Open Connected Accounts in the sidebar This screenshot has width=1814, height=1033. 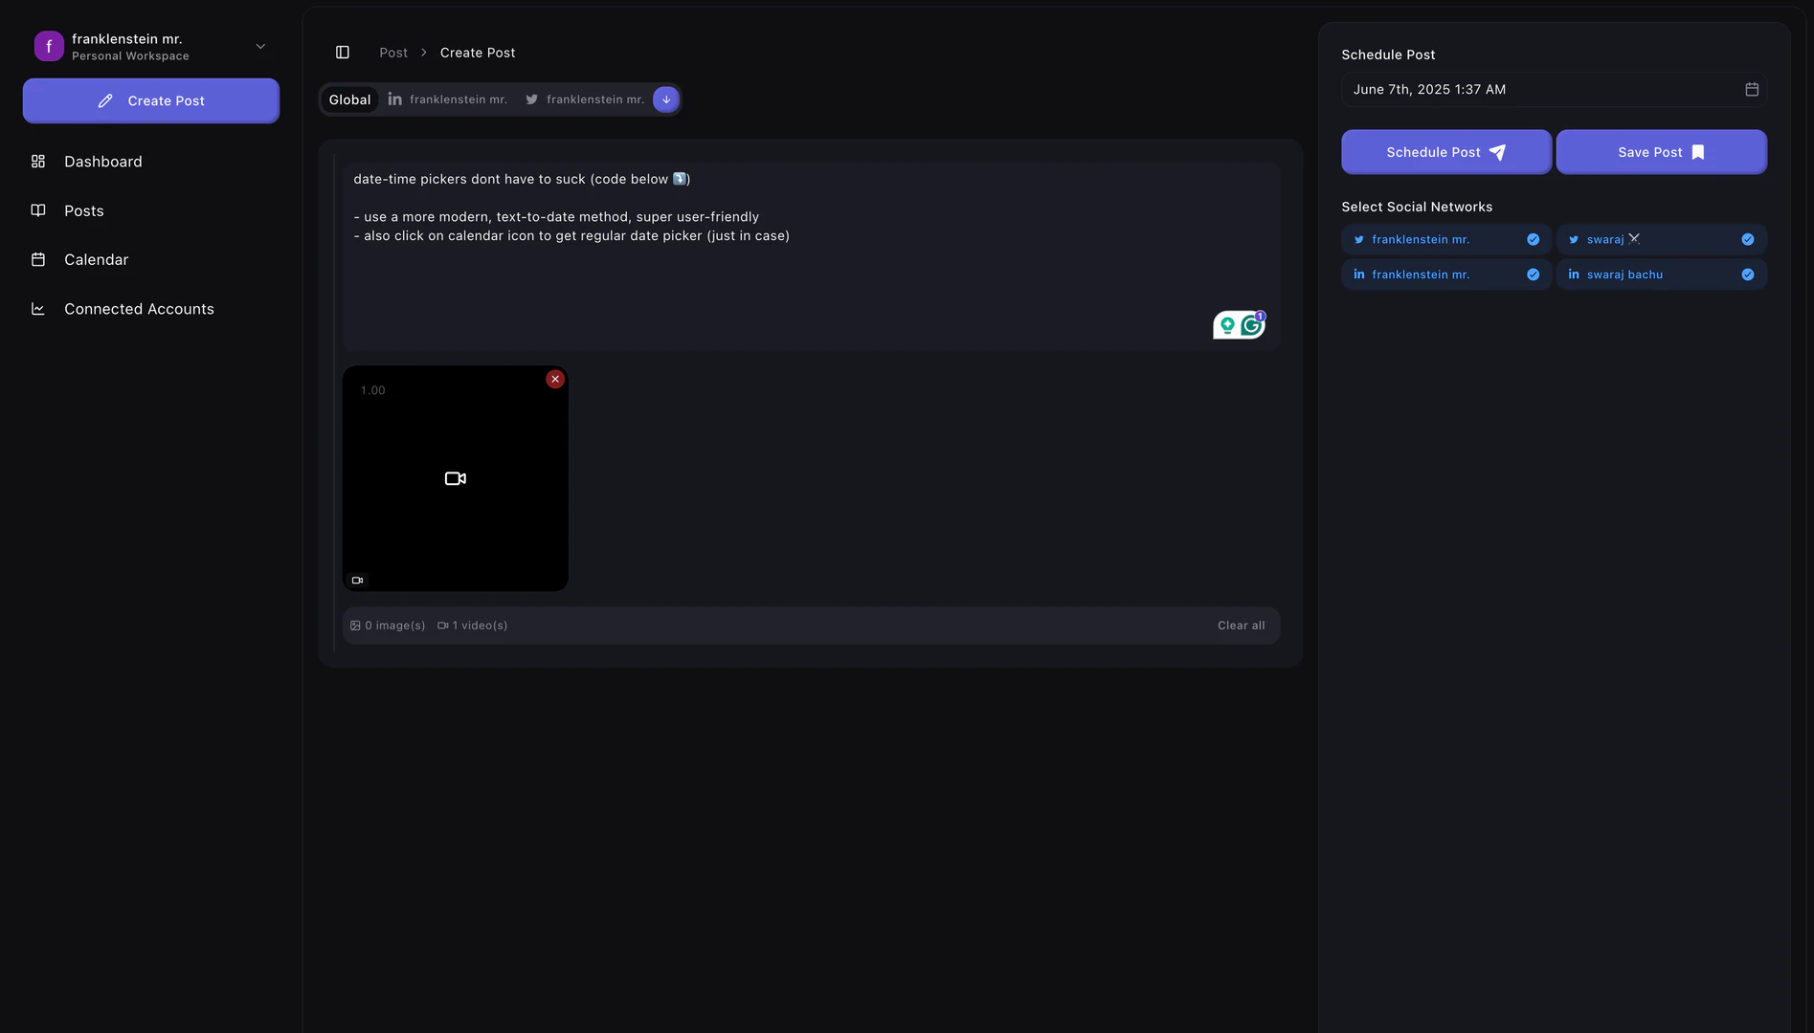pyautogui.click(x=138, y=308)
